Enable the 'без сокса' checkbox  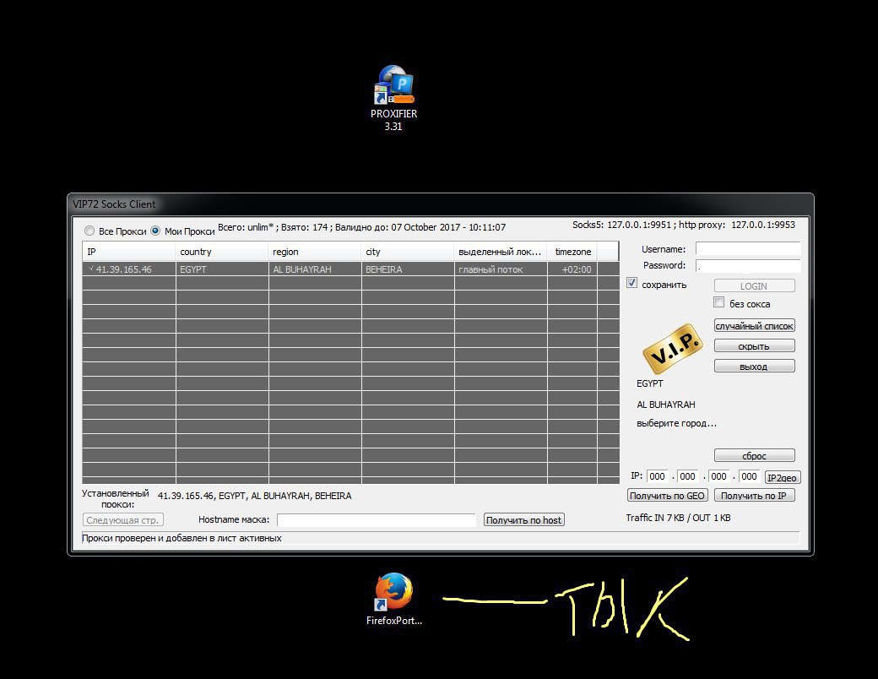719,302
